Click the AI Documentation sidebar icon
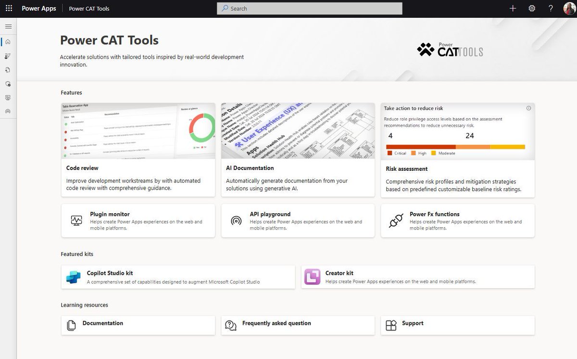 (8, 70)
